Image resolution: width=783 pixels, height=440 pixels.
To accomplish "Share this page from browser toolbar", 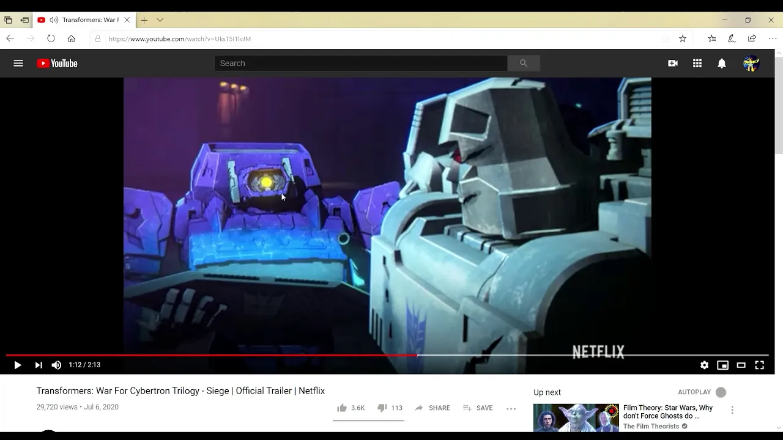I will (752, 38).
